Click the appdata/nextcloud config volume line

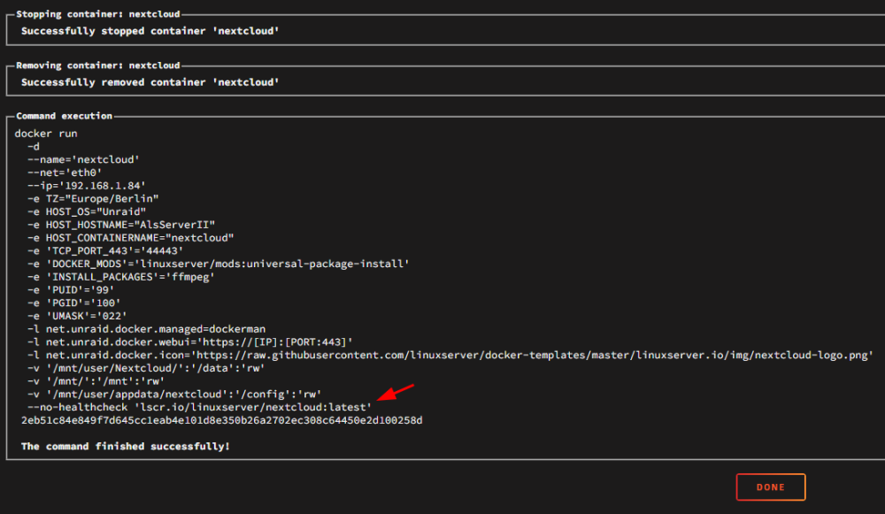tap(174, 394)
